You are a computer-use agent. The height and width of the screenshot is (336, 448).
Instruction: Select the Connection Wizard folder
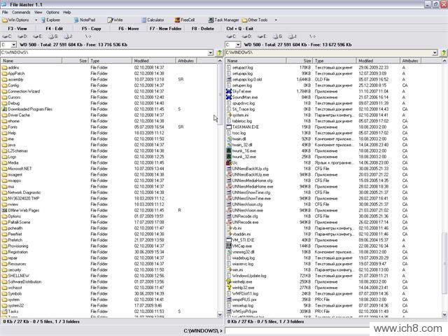coord(24,92)
